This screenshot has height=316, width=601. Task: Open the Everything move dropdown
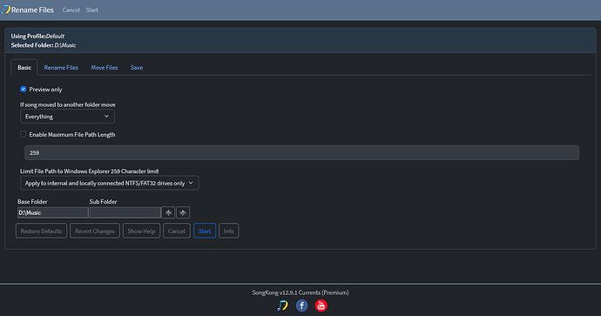click(67, 117)
